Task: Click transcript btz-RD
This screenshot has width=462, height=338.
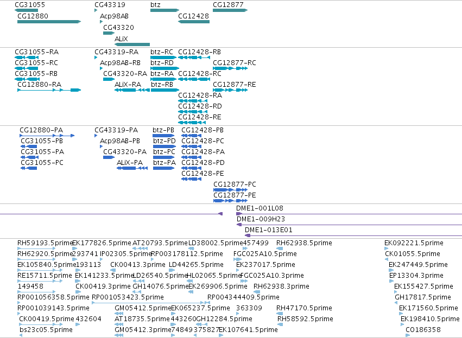Action: pyautogui.click(x=162, y=63)
